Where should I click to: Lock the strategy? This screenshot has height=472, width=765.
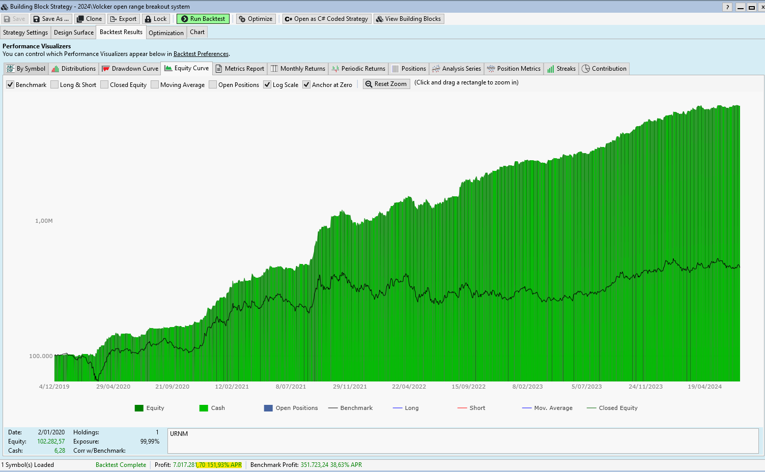coord(155,19)
